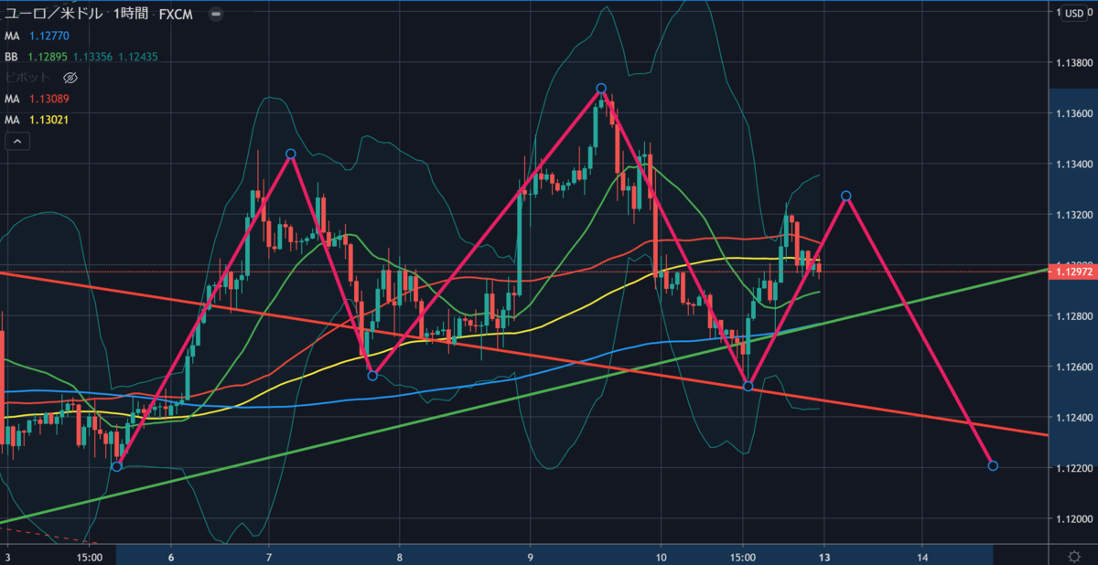Click date 13 on the time axis

[x=824, y=556]
